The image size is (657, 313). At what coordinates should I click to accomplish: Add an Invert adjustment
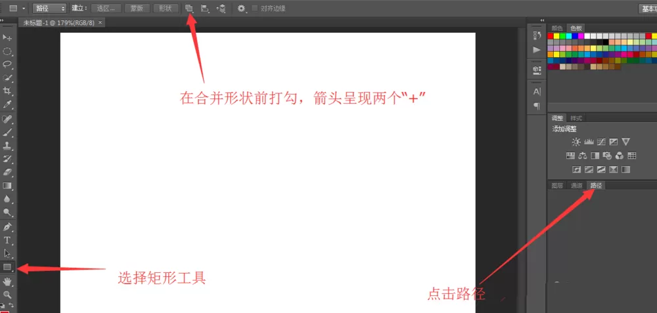point(576,169)
